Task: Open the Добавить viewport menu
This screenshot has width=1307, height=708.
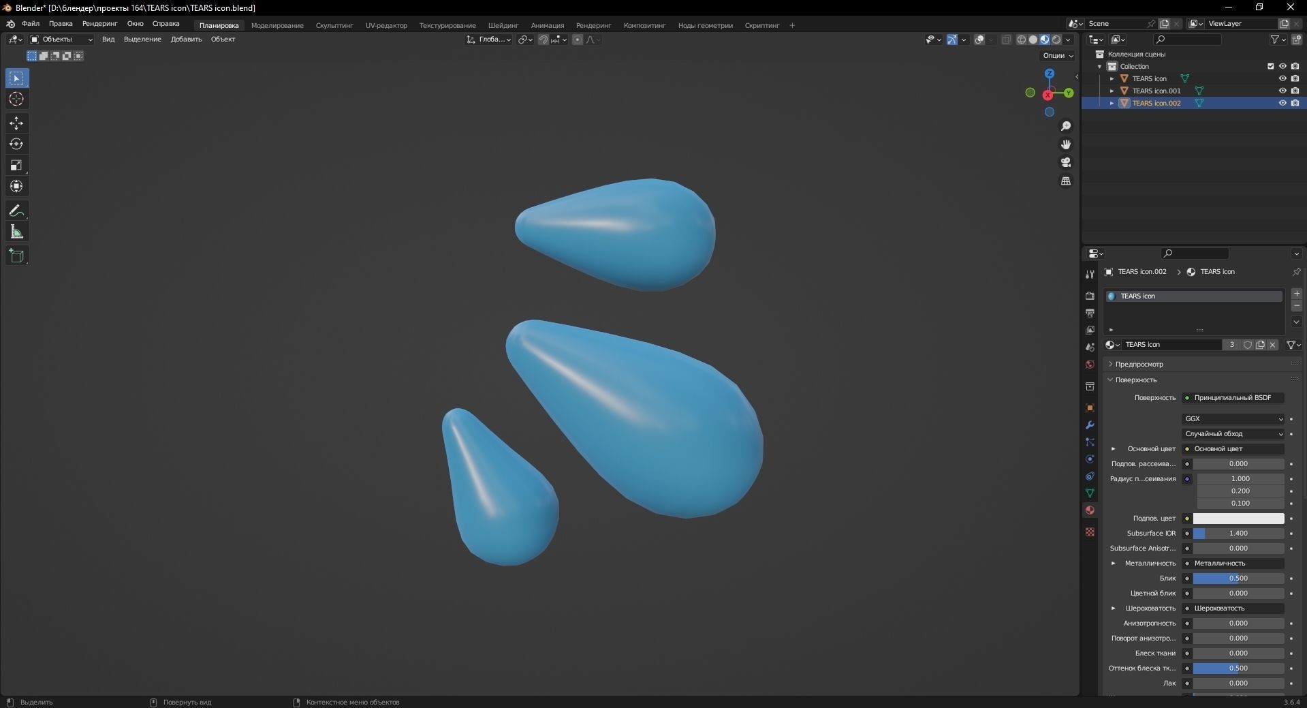Action: pos(186,40)
